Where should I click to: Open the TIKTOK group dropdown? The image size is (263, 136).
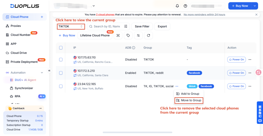(71, 27)
